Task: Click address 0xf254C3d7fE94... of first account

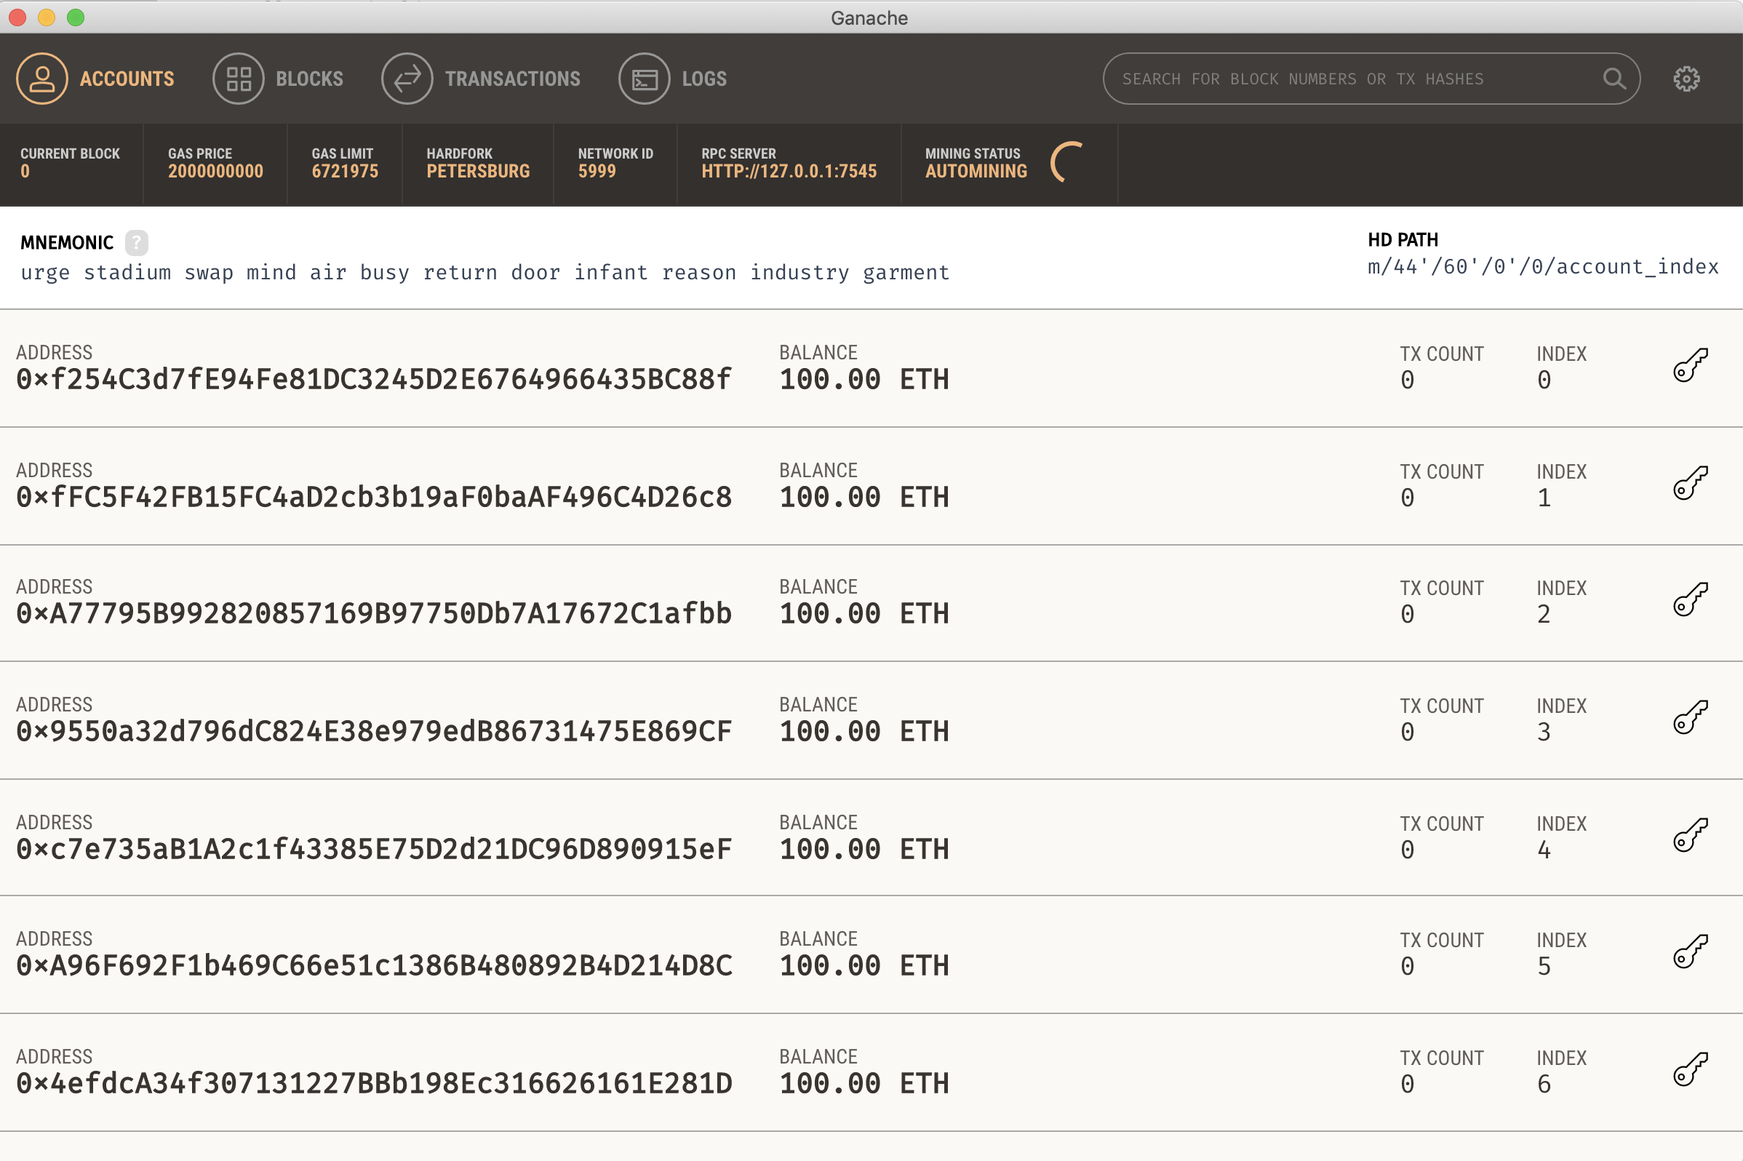Action: tap(374, 379)
